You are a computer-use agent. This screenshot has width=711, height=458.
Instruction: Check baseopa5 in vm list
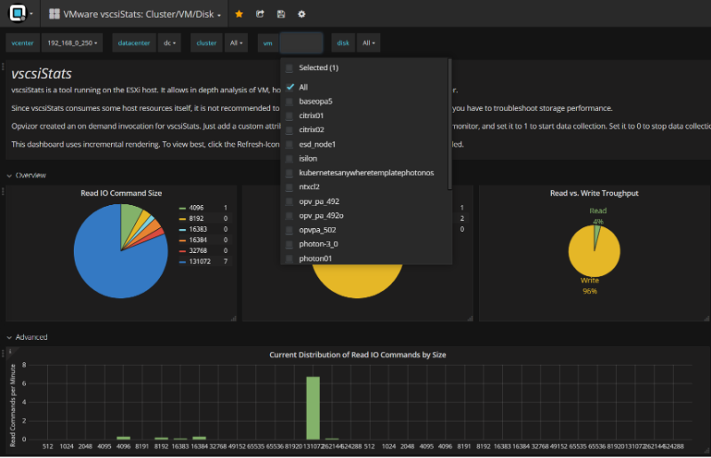pos(290,101)
